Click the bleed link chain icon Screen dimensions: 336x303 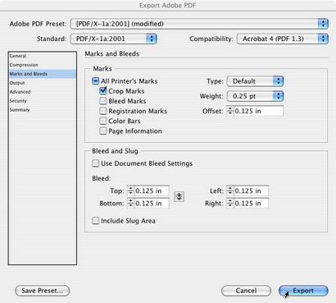179,196
